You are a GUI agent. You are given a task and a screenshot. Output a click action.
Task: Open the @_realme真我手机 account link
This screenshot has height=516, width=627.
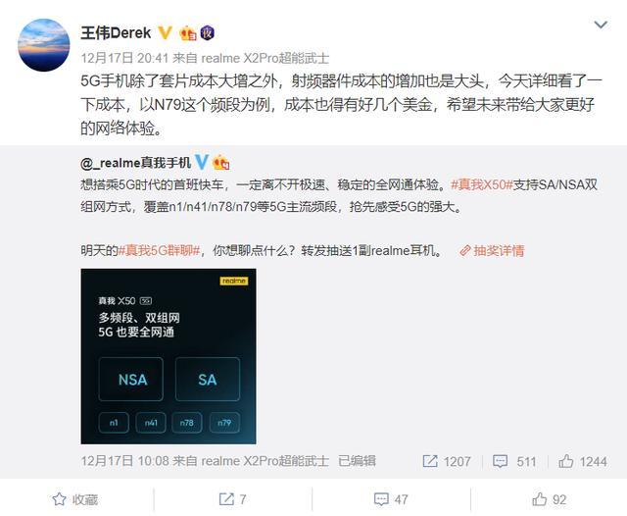pyautogui.click(x=135, y=163)
